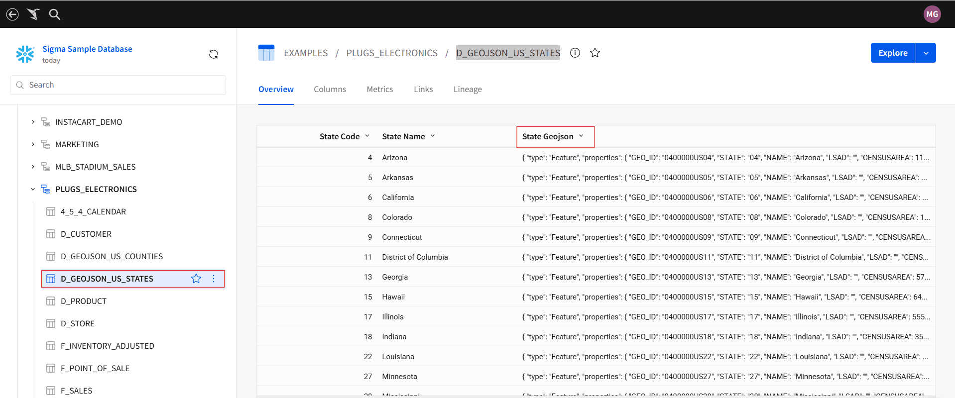Click the District of Columbia cell

(415, 257)
